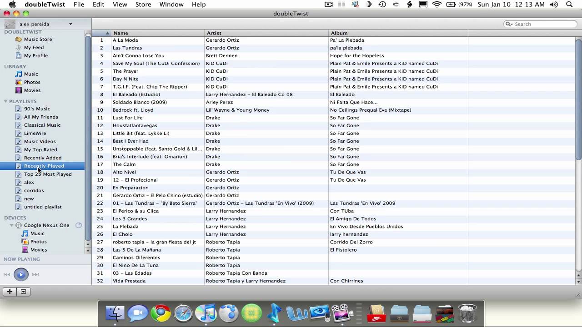Open the Window menu
The height and width of the screenshot is (327, 582).
pyautogui.click(x=171, y=5)
